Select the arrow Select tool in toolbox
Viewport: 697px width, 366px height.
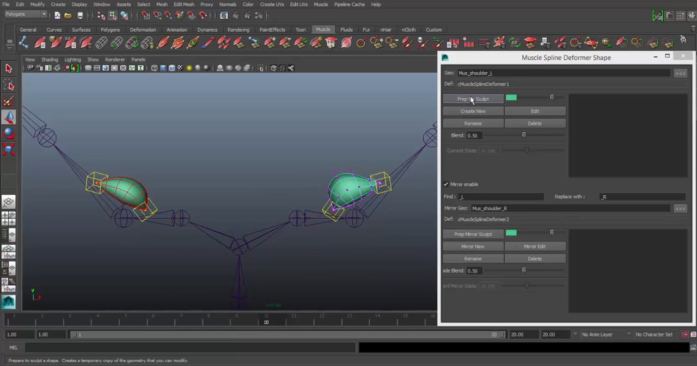tap(8, 69)
